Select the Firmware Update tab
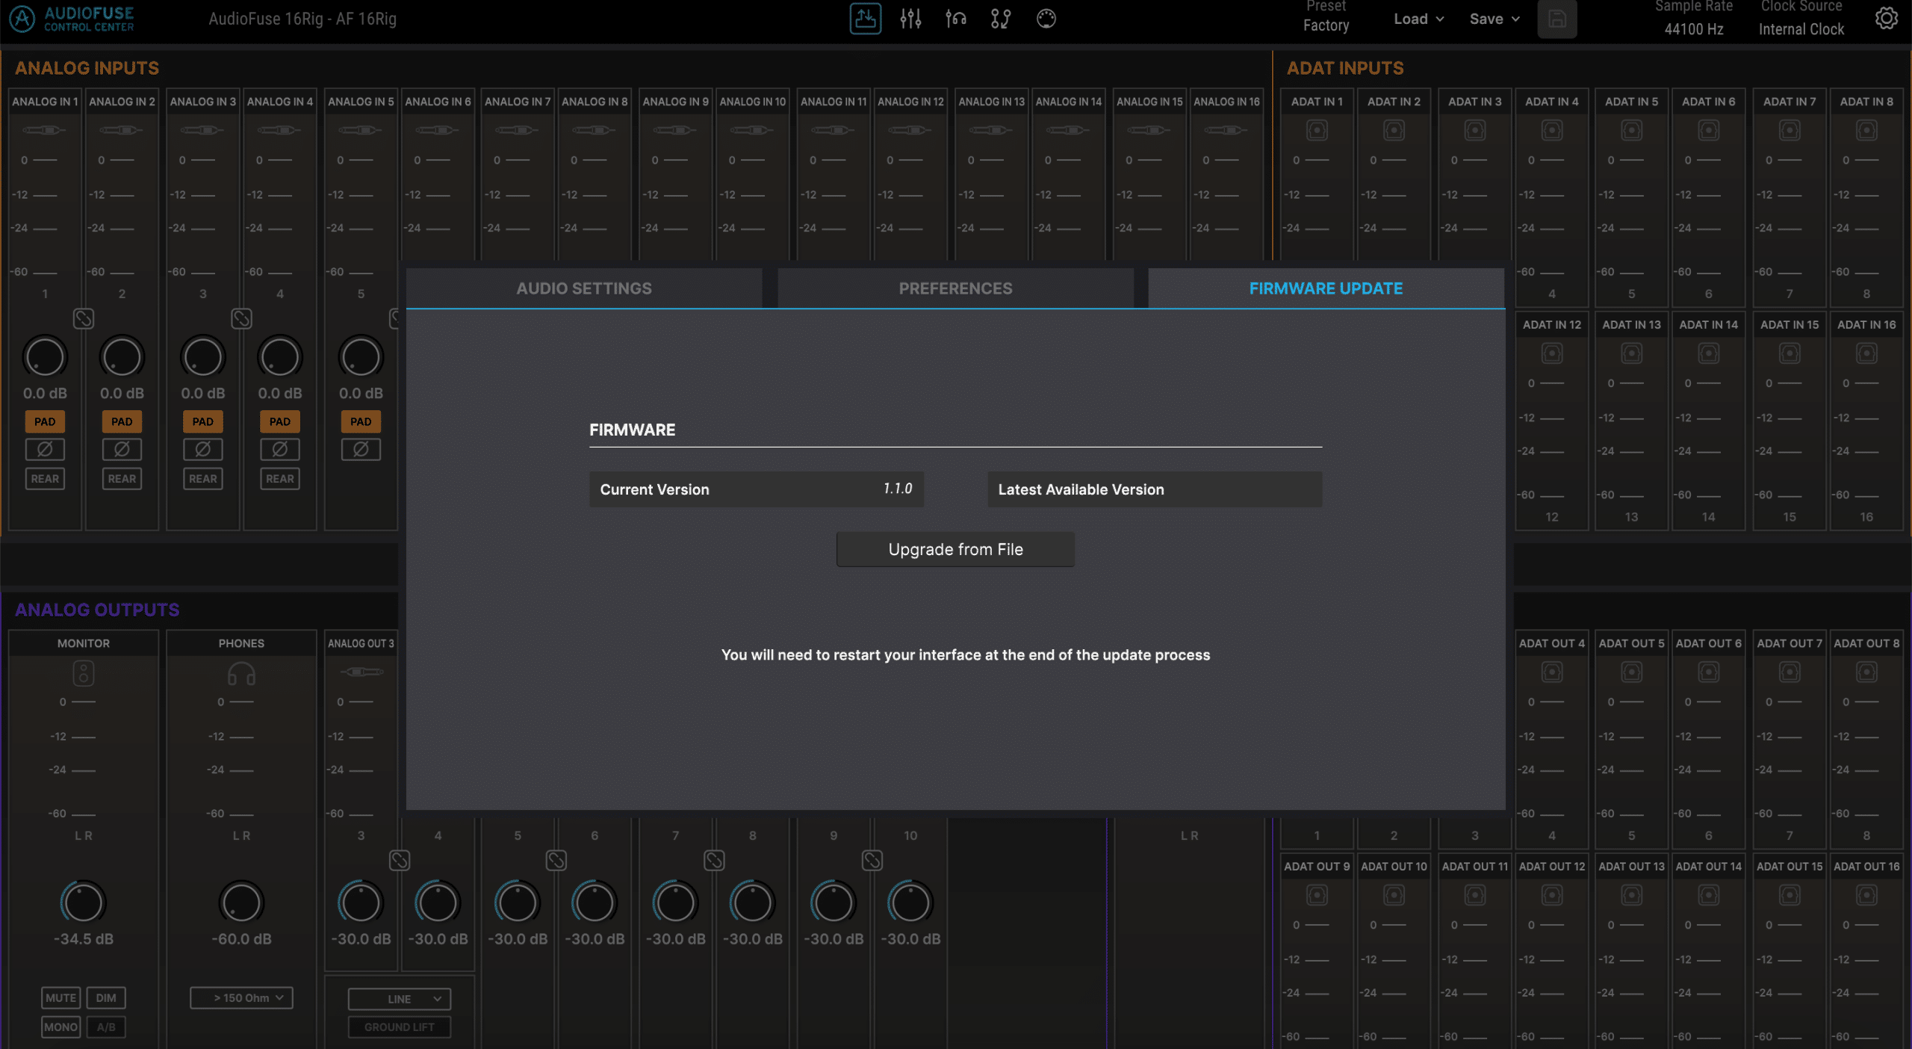This screenshot has height=1049, width=1912. click(x=1326, y=288)
